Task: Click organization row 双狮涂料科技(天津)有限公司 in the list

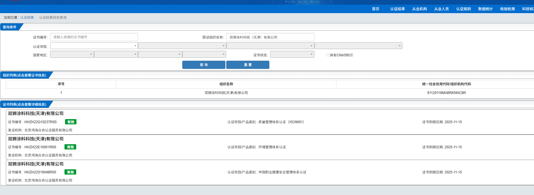Action: (x=226, y=93)
